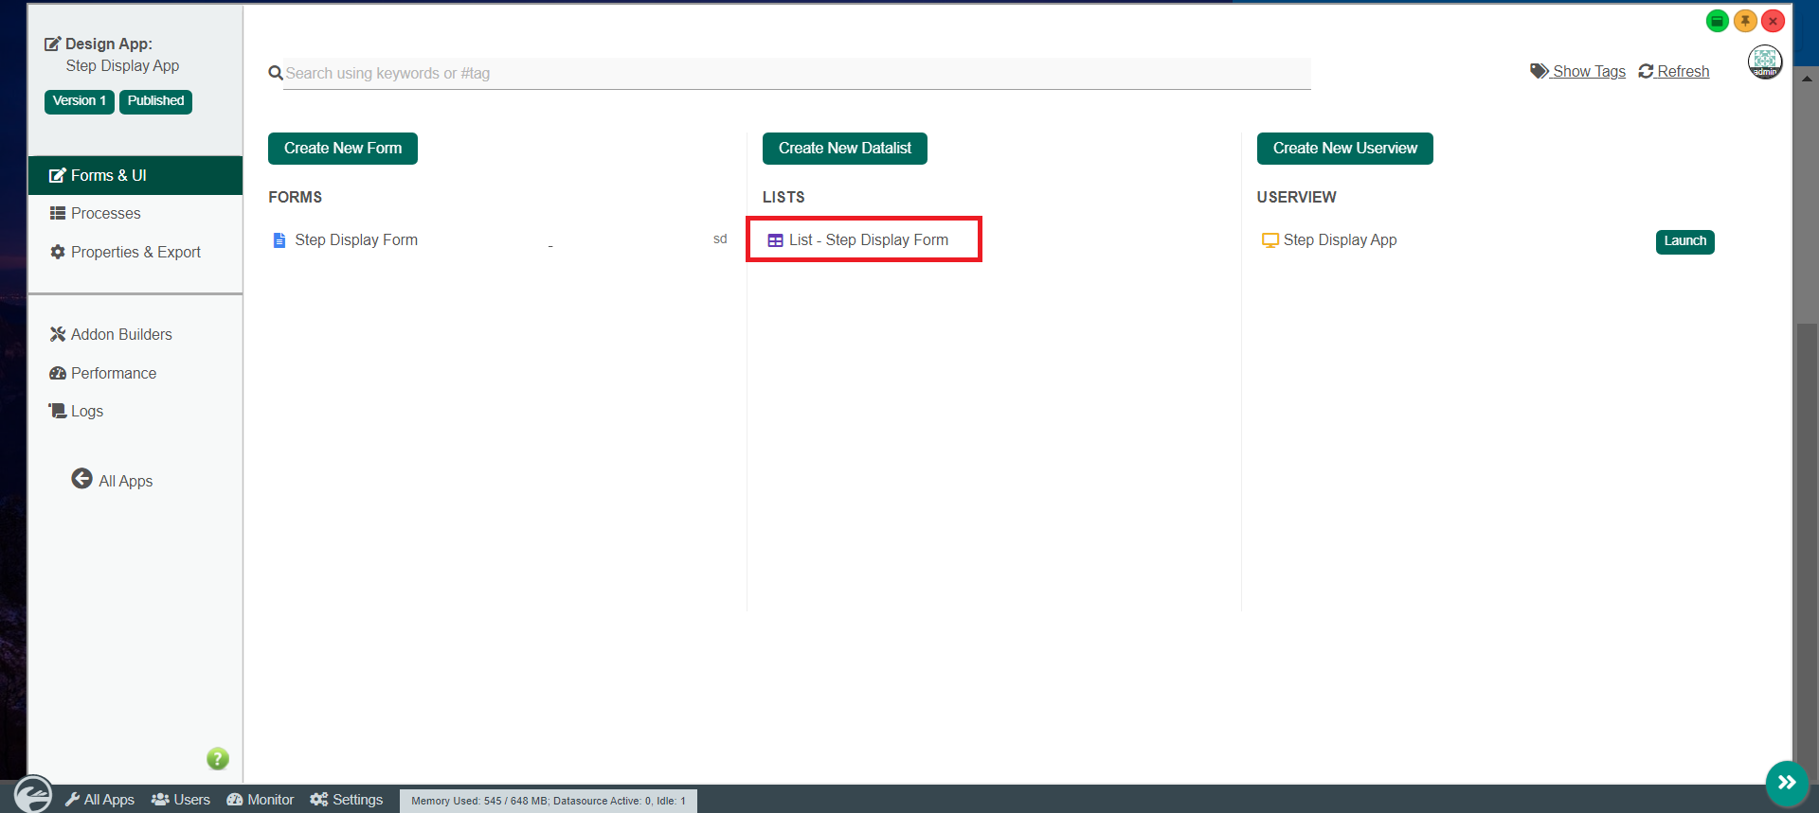Screen dimensions: 1819x813
Task: Open All Apps from bottom bar
Action: 99,800
